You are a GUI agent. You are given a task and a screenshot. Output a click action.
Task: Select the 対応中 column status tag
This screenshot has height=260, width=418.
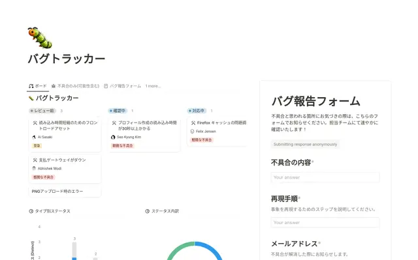tap(197, 111)
